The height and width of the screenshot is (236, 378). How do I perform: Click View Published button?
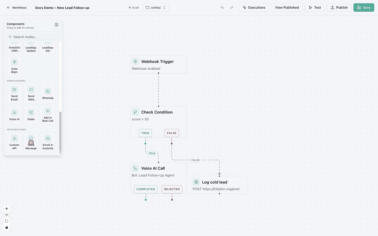[287, 8]
